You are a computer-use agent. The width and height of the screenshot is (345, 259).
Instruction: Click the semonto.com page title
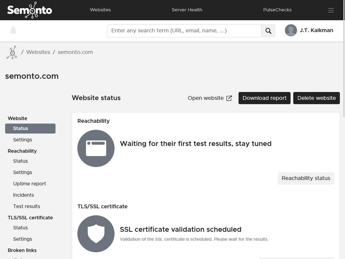(32, 76)
